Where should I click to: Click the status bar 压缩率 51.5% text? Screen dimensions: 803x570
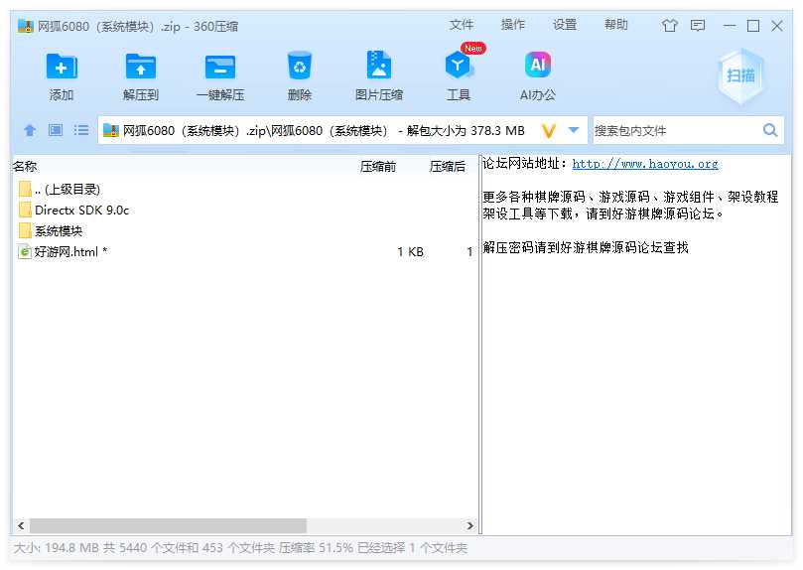coord(316,548)
